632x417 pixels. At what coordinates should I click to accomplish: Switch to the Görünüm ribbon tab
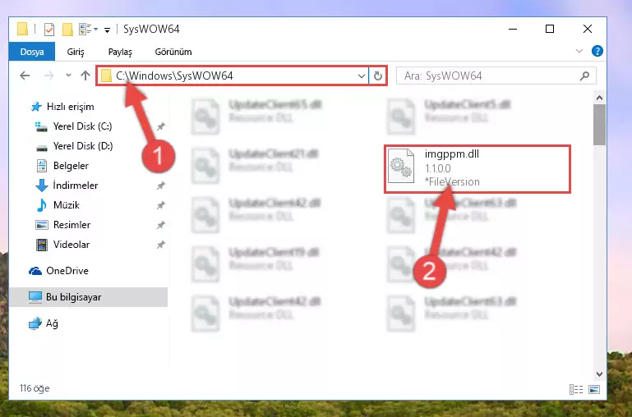point(173,52)
